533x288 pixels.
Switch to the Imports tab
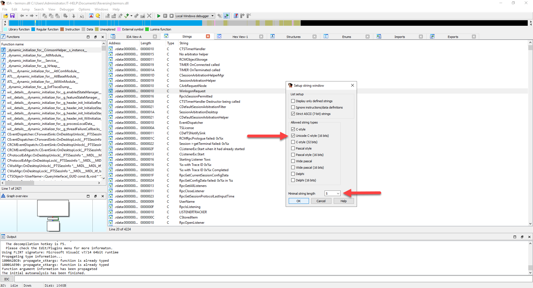399,37
